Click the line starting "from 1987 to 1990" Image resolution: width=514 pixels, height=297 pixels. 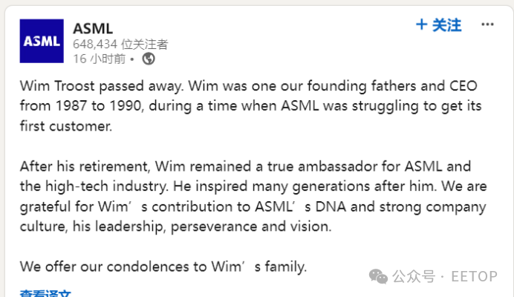pyautogui.click(x=250, y=105)
